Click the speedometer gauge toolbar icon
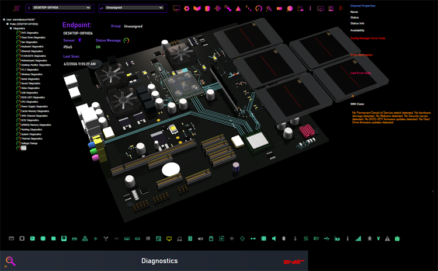 click(259, 8)
